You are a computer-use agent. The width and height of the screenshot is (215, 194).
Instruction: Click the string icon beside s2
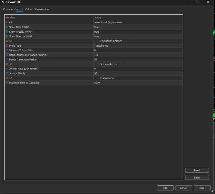pos(7,41)
